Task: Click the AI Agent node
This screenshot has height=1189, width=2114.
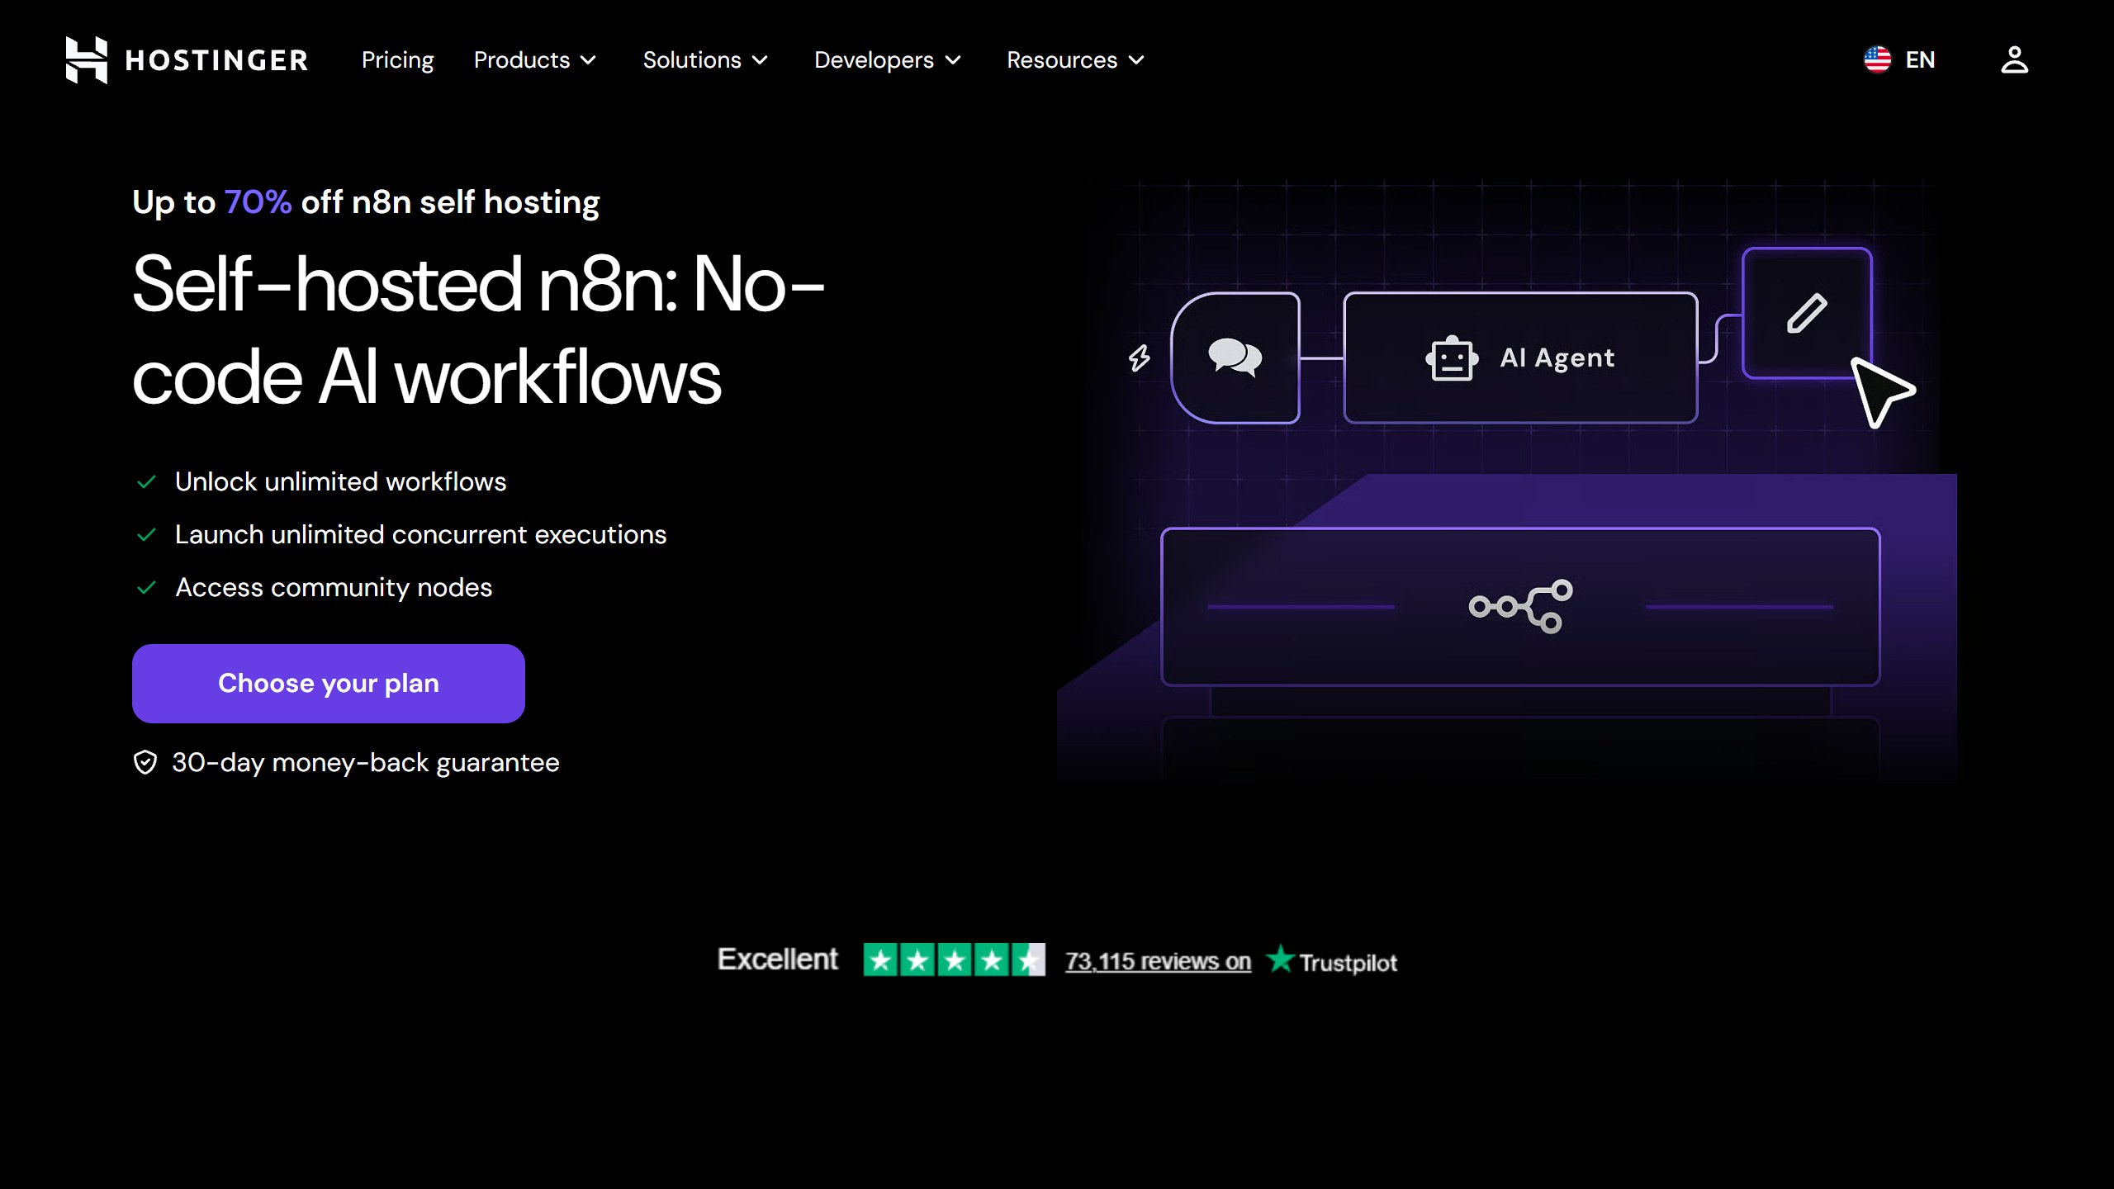Action: click(x=1520, y=358)
